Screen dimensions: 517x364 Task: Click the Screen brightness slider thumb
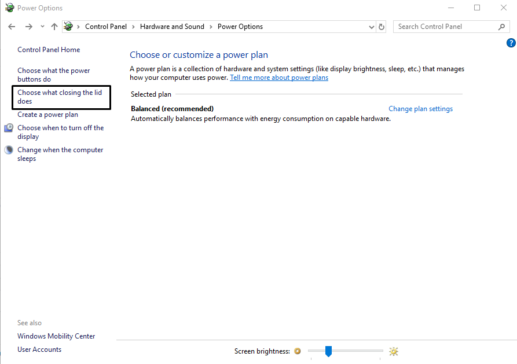328,351
